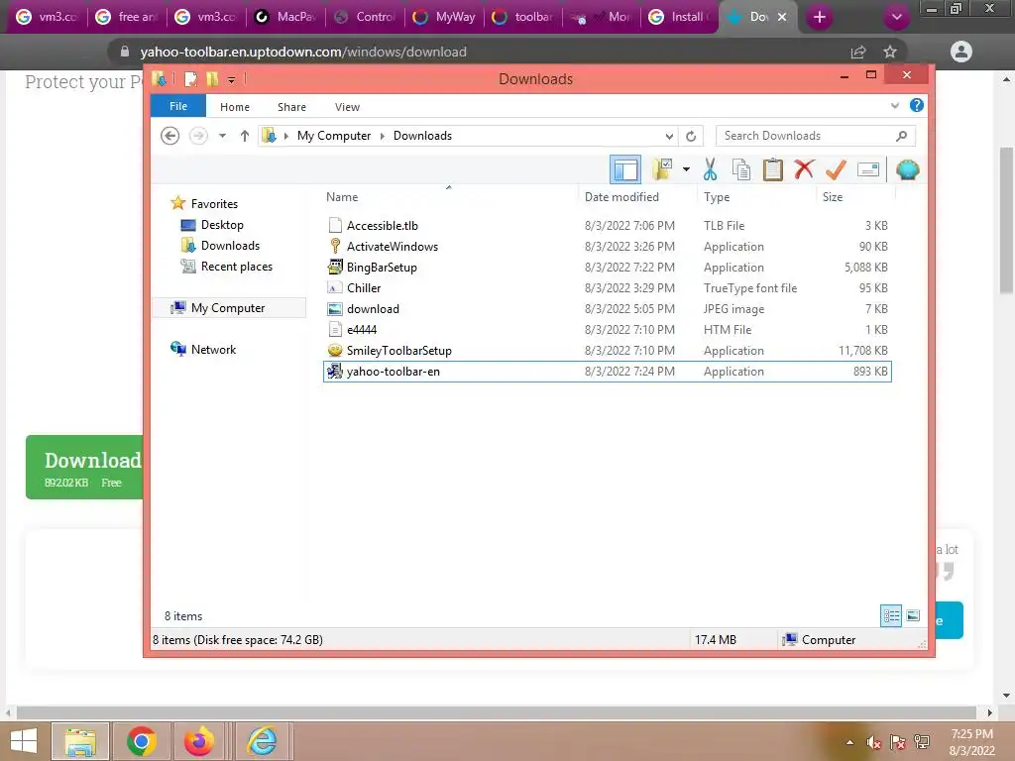Refresh the Downloads folder view

[x=691, y=136]
